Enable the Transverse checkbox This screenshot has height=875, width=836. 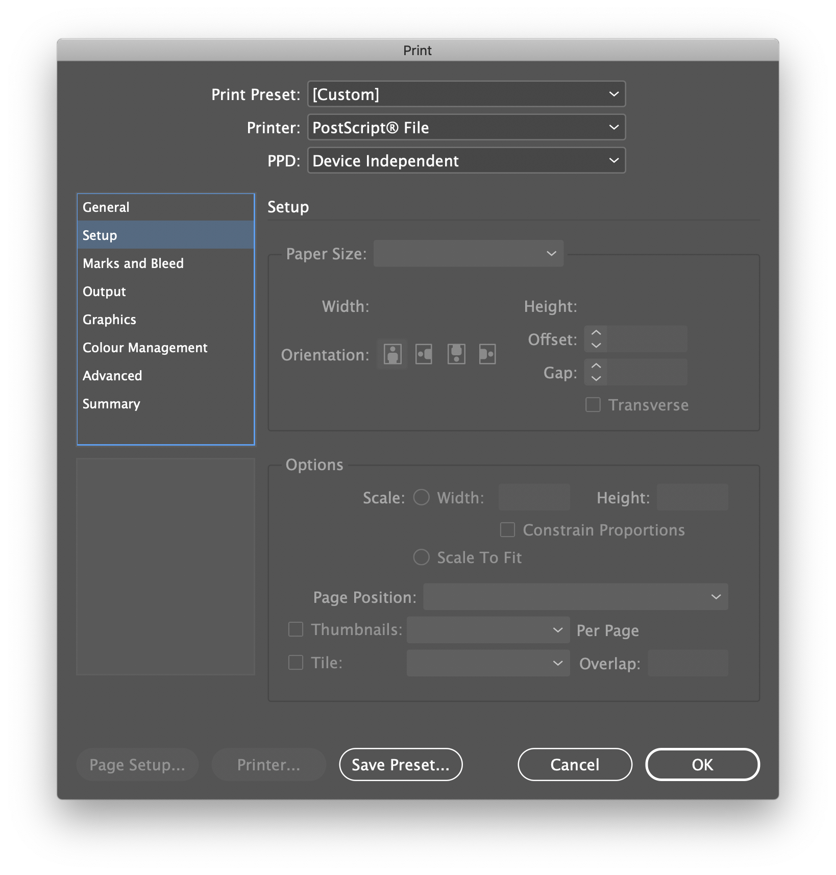(593, 405)
